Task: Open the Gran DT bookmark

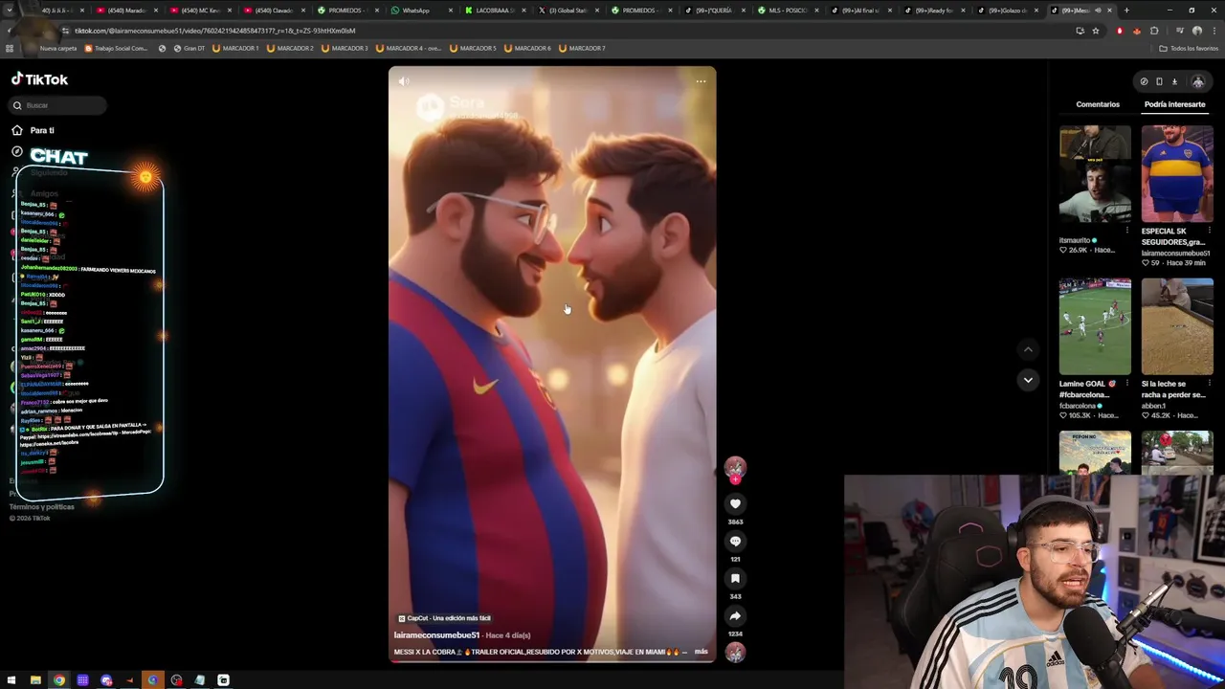Action: click(x=188, y=48)
